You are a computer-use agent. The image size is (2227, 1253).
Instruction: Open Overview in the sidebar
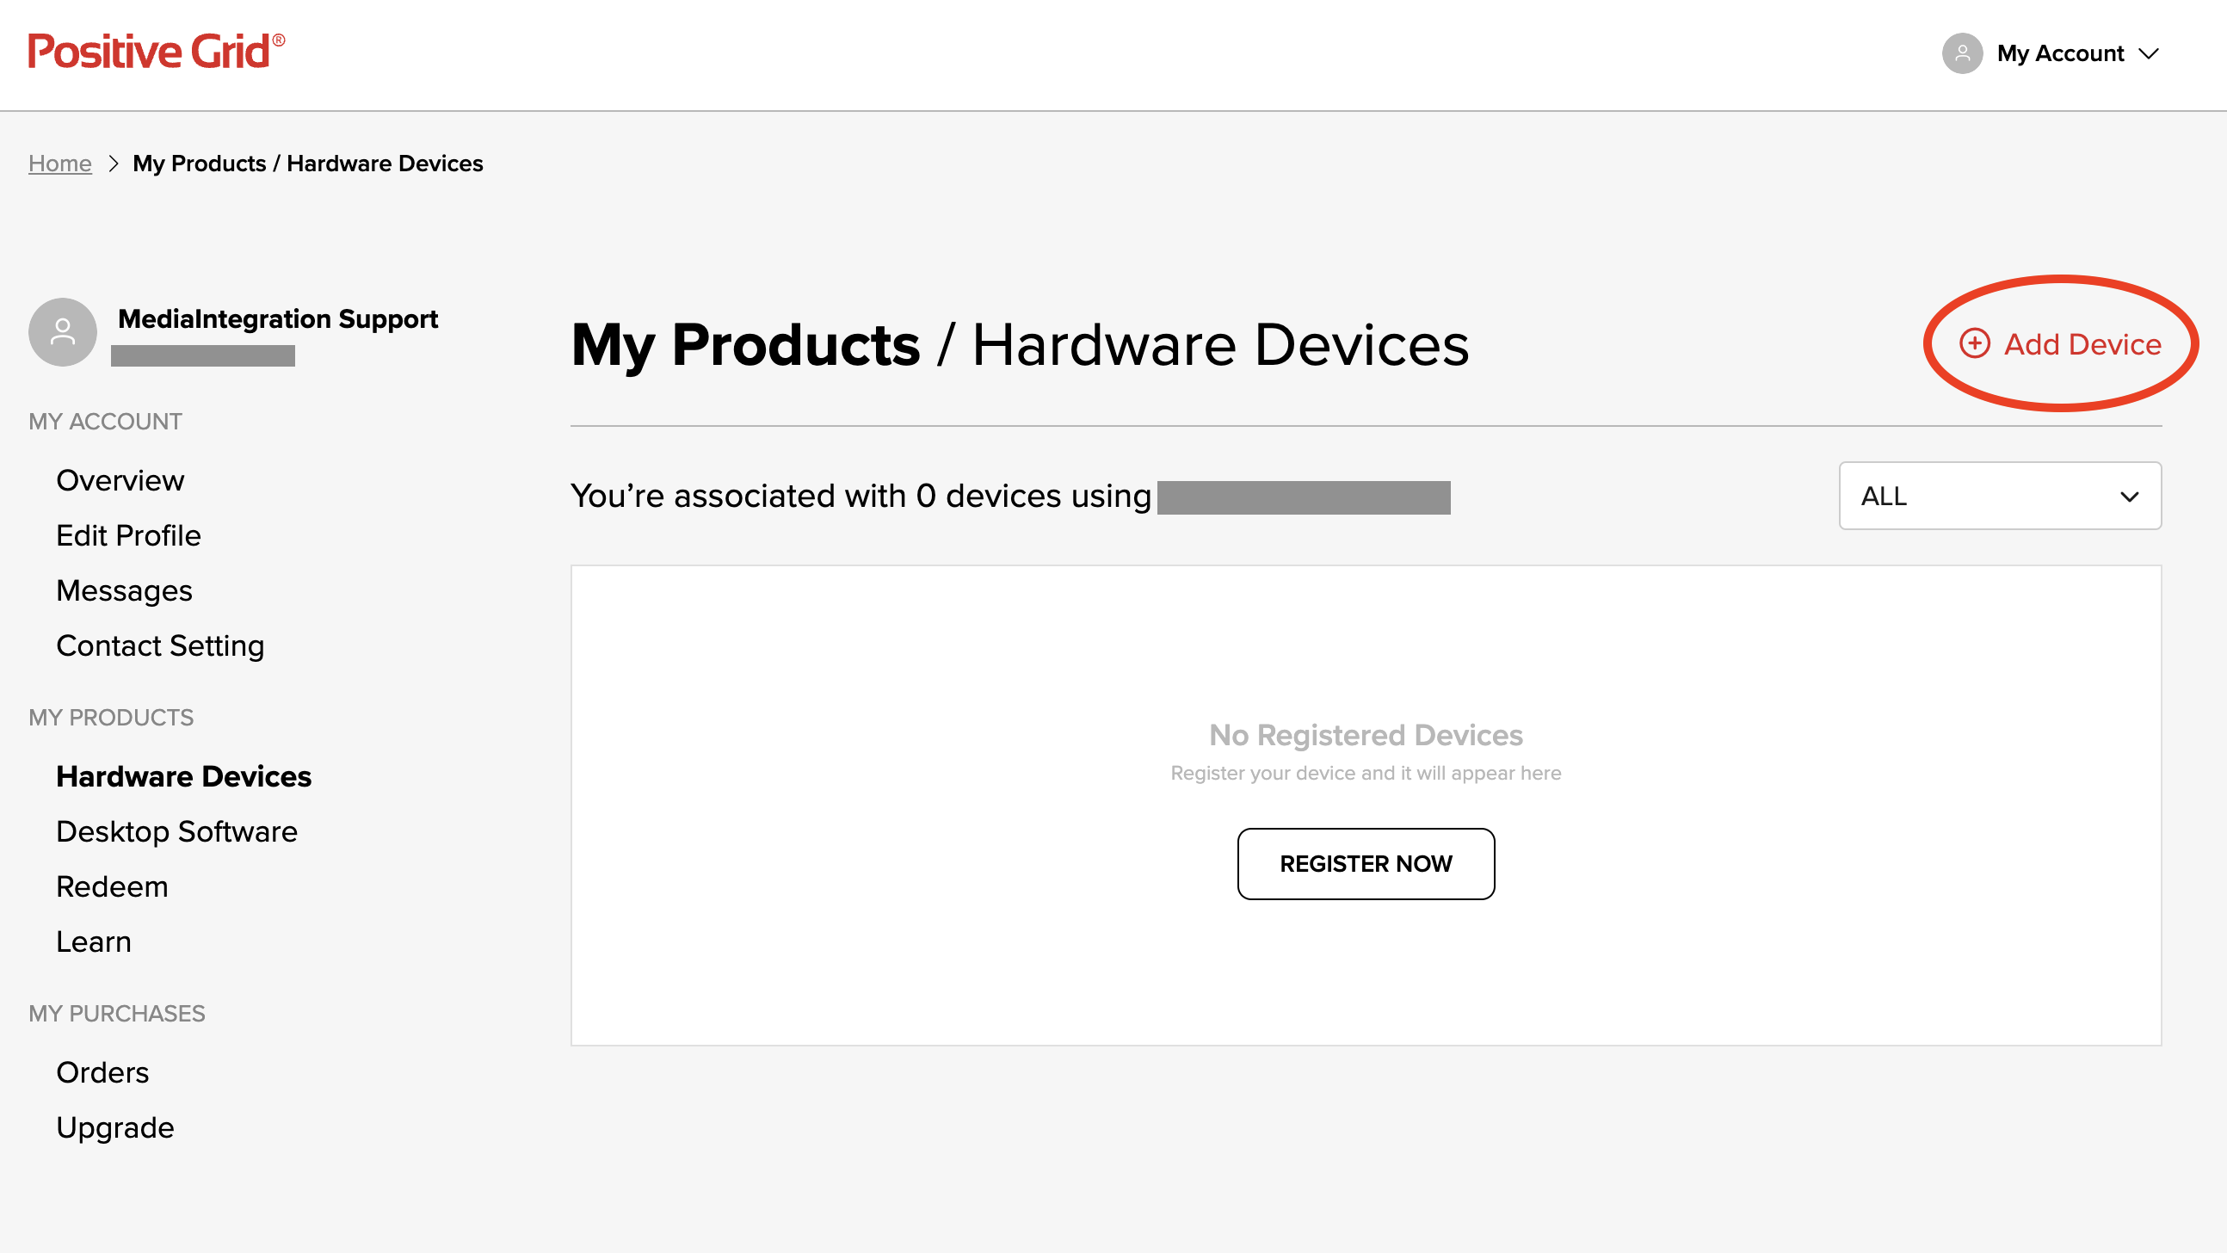pos(120,480)
